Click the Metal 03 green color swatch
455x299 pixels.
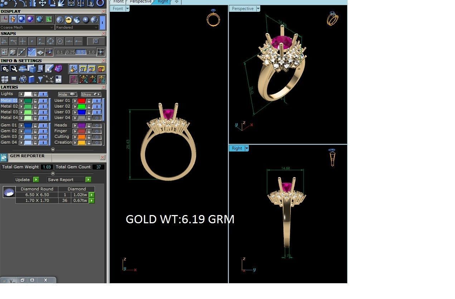pyautogui.click(x=28, y=112)
